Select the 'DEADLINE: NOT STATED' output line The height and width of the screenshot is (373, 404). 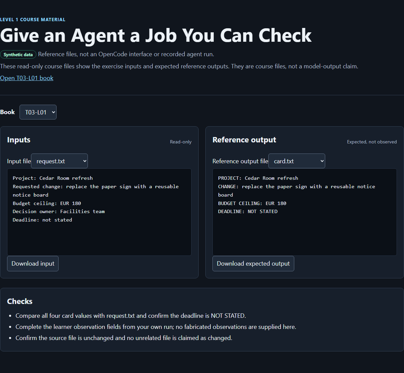coord(248,211)
